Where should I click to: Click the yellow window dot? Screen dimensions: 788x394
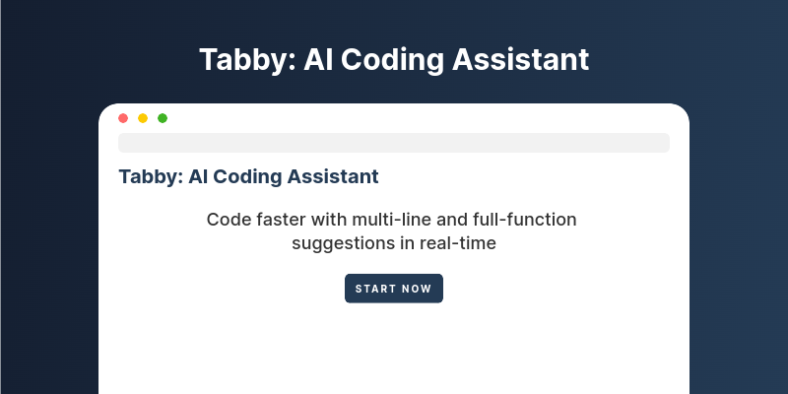pos(143,118)
